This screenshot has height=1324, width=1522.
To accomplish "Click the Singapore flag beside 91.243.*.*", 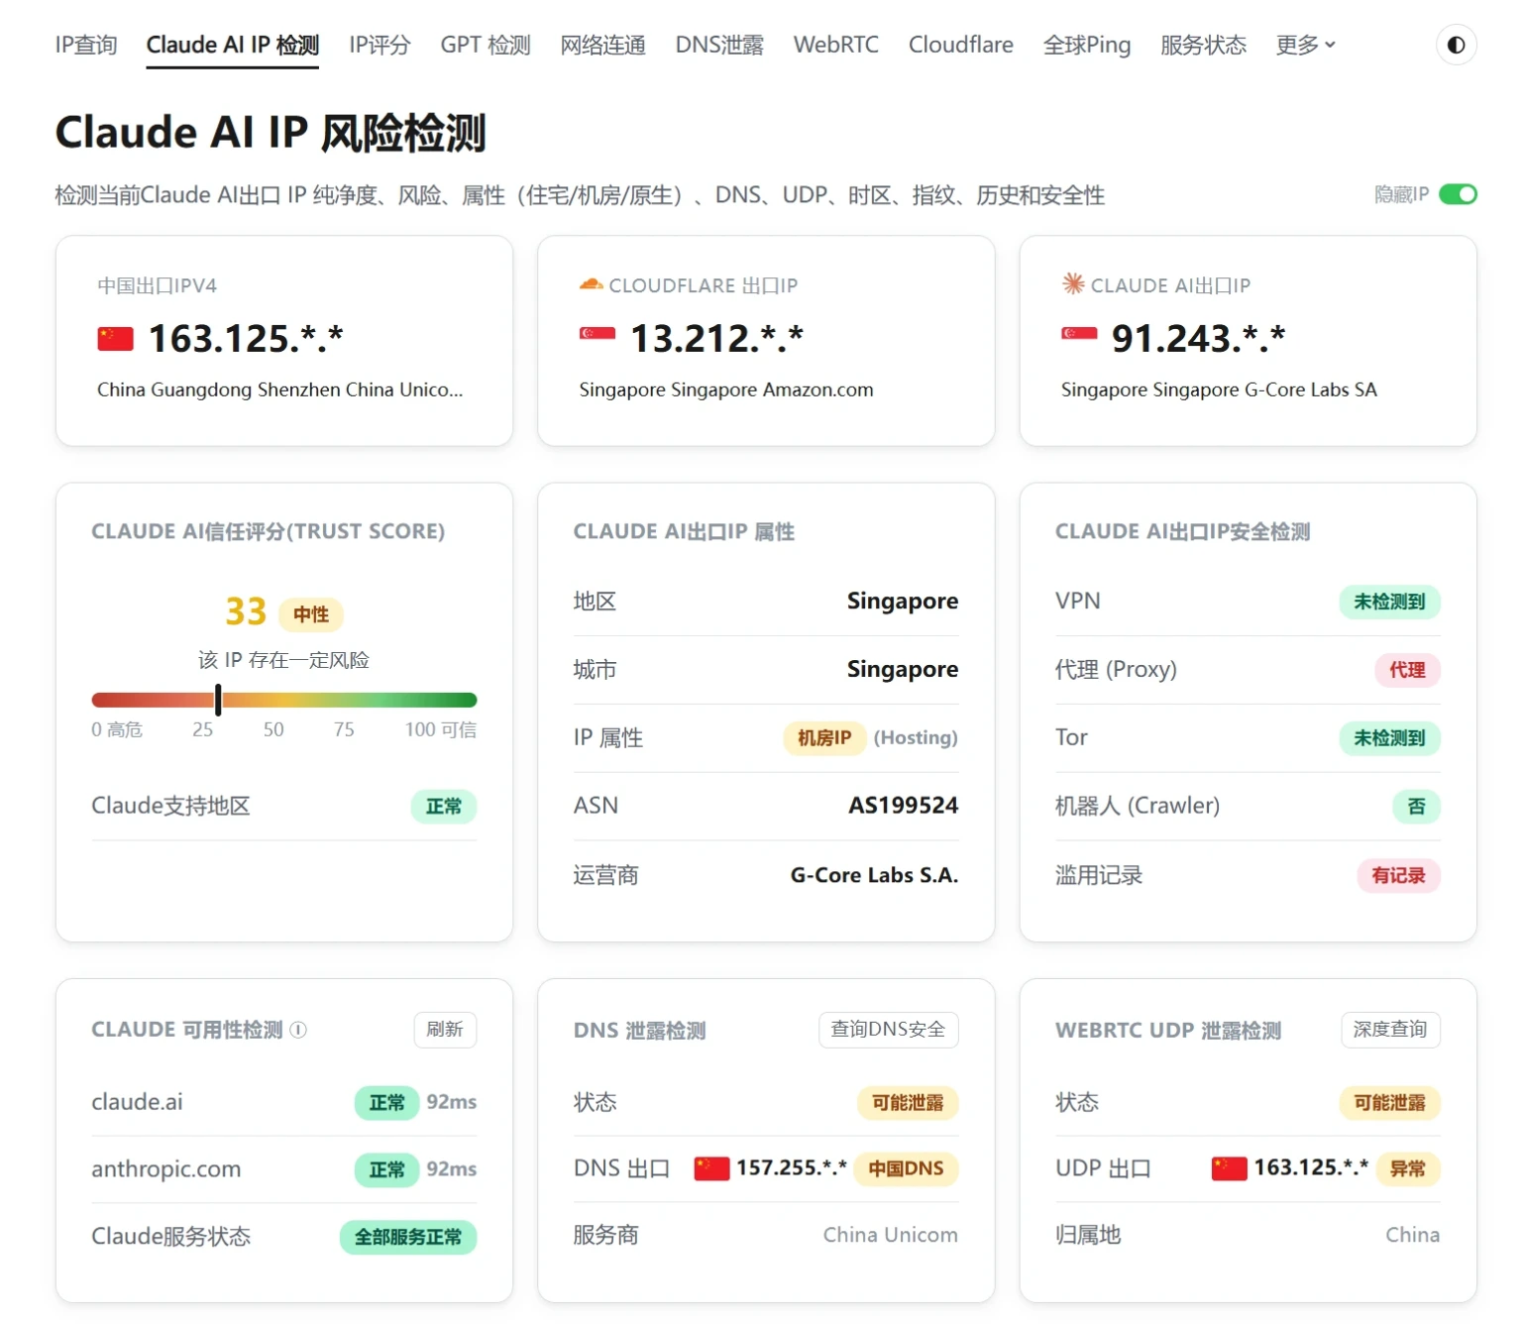I will coord(1079,334).
